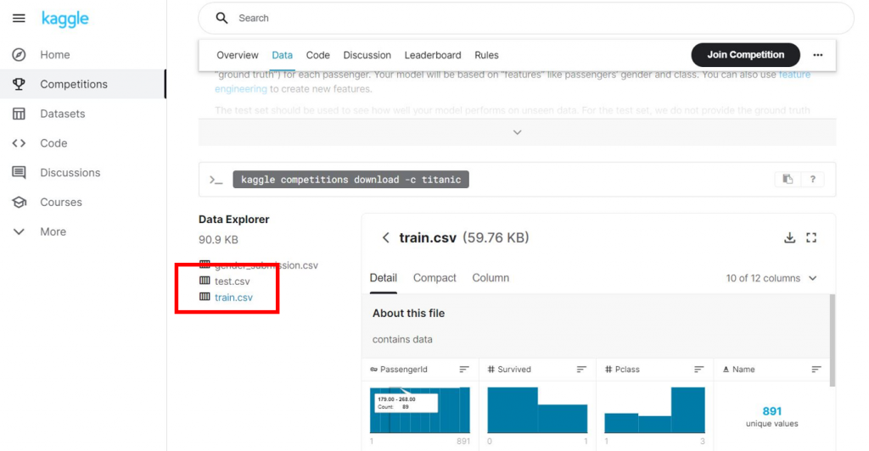Click the Name column sort icon
Image resolution: width=869 pixels, height=451 pixels.
pos(816,369)
